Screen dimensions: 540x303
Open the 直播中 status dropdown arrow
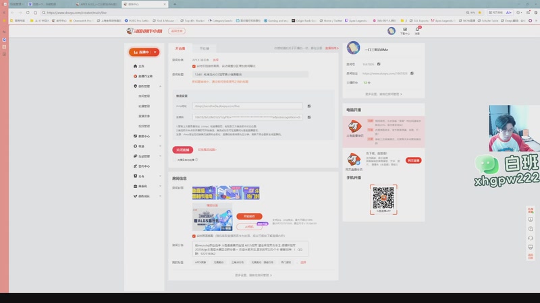pos(155,53)
